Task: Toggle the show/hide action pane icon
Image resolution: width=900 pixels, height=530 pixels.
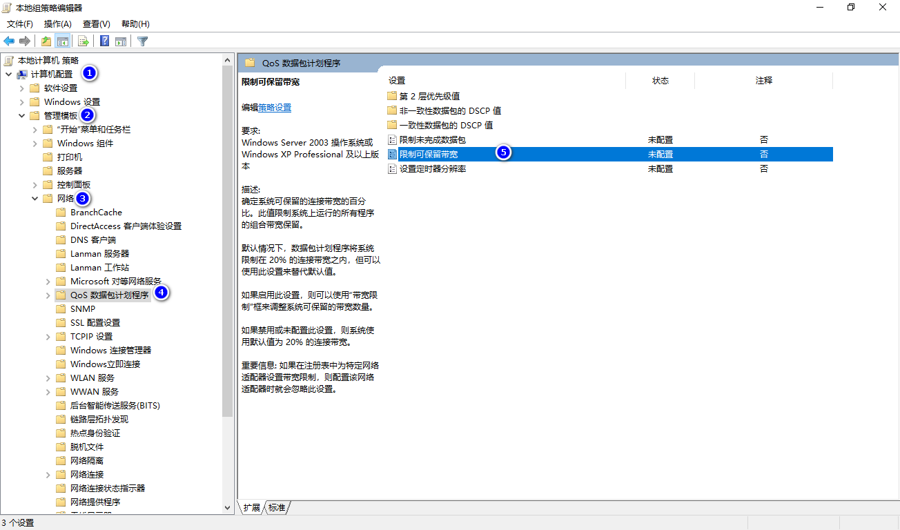Action: click(x=121, y=41)
